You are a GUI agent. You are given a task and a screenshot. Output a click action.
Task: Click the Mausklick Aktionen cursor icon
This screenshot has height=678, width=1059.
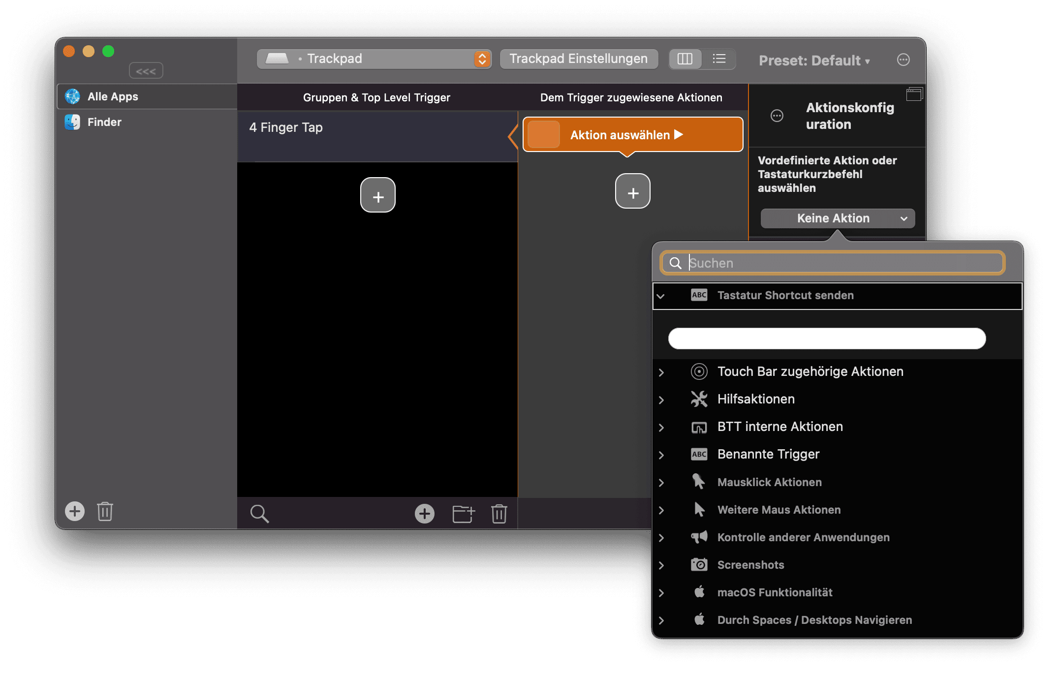click(x=699, y=482)
